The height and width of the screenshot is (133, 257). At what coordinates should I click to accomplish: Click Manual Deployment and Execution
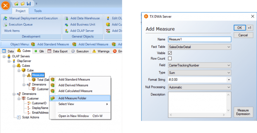click(33, 18)
